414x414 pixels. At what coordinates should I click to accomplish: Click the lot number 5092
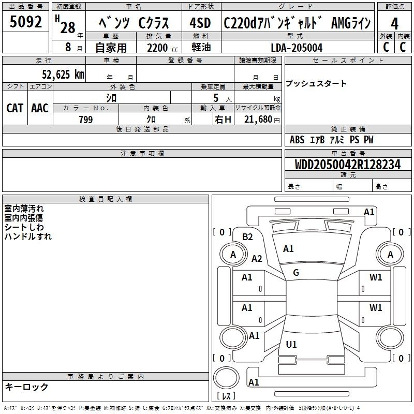26,22
